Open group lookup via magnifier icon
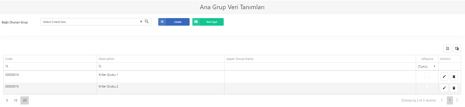 (x=147, y=21)
